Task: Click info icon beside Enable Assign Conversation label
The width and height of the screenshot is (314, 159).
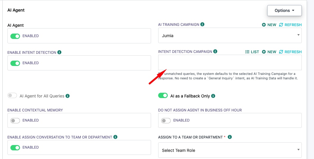Action: [115, 137]
